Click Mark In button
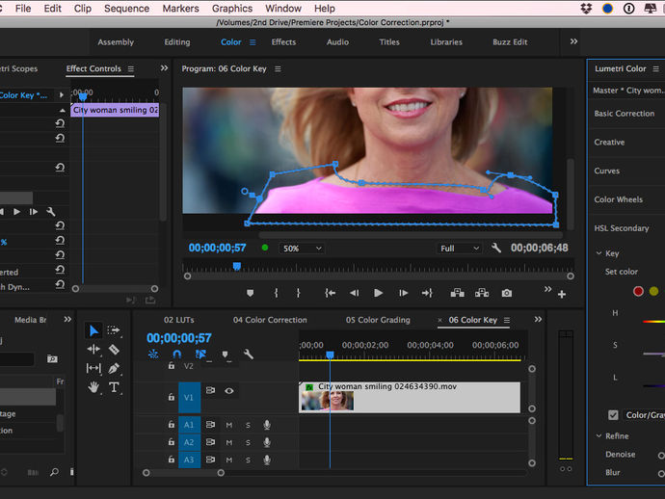Viewport: 665px width, 499px height. click(276, 293)
